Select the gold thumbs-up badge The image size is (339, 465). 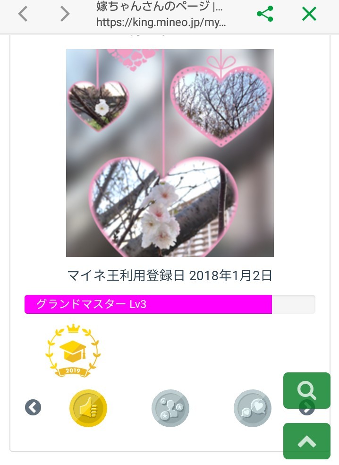coord(88,408)
